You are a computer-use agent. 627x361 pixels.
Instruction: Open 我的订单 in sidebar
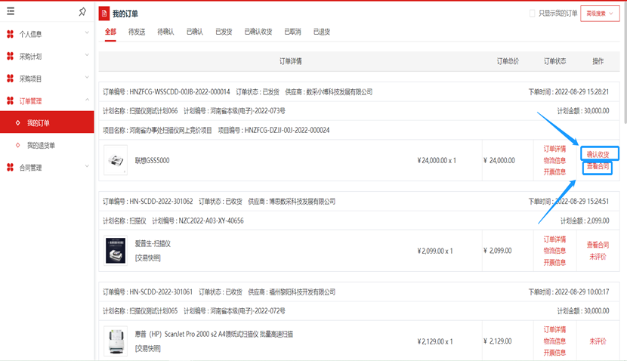(x=47, y=123)
